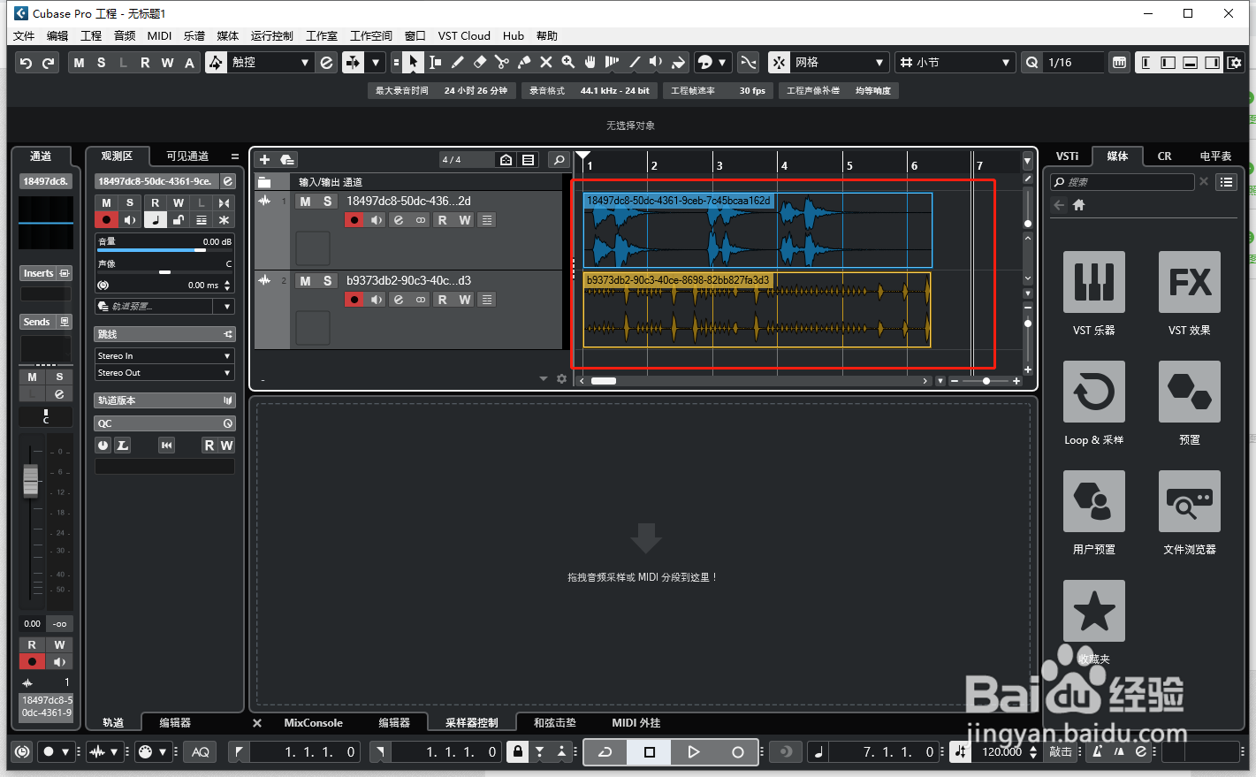1256x777 pixels.
Task: Go to media rack home
Action: 1078,205
